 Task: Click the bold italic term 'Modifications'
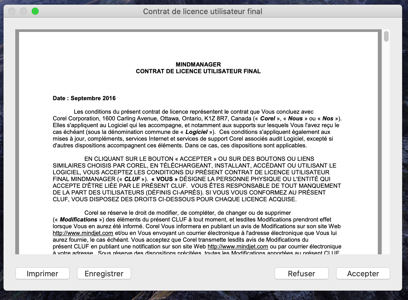coord(78,220)
